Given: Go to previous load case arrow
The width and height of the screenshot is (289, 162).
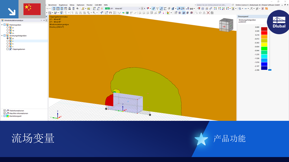Looking at the screenshot, I should tap(142, 8).
